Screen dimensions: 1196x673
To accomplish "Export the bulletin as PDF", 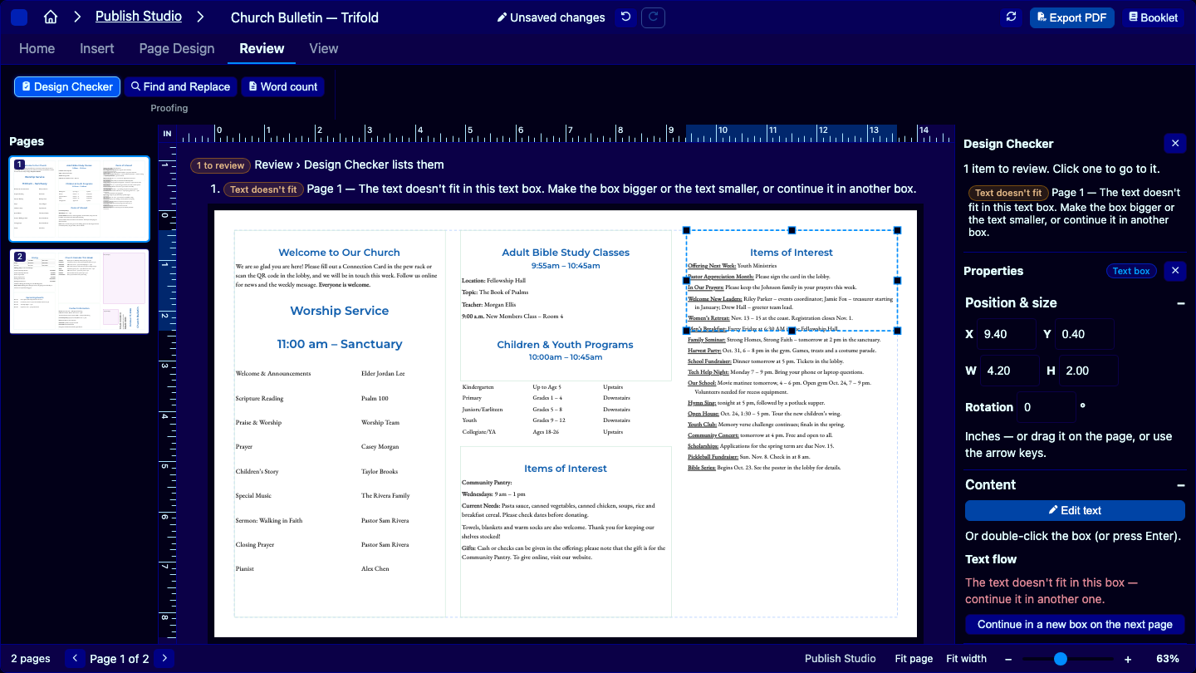I will click(x=1072, y=17).
